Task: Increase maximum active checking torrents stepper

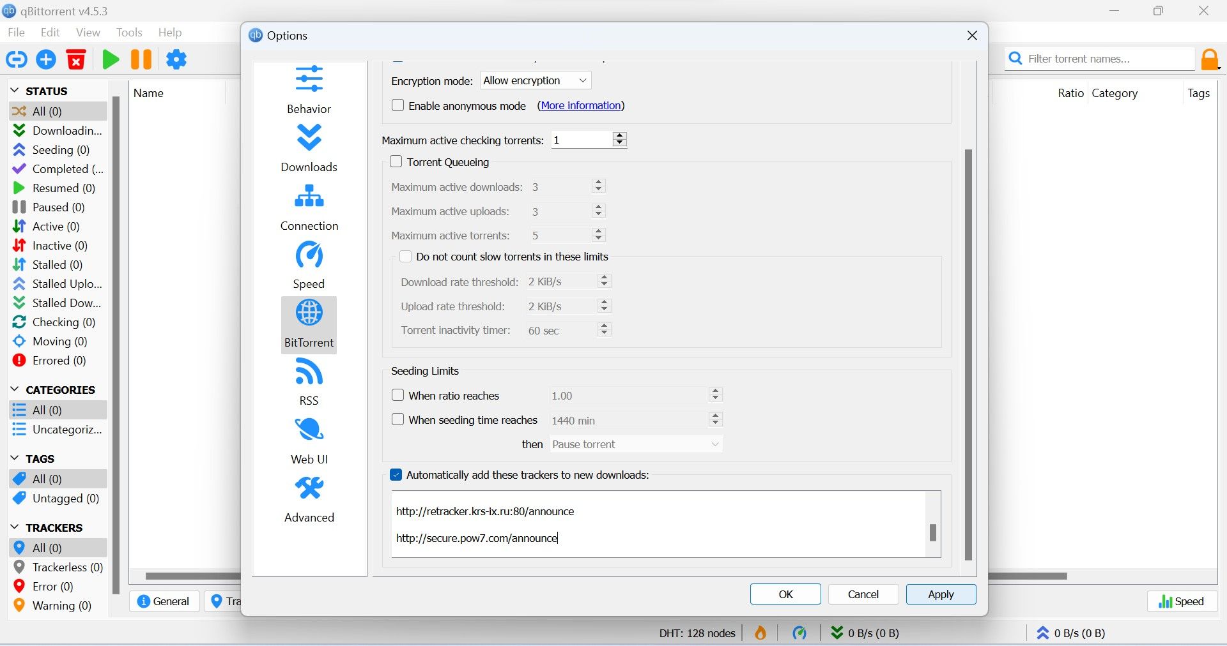Action: tap(619, 136)
